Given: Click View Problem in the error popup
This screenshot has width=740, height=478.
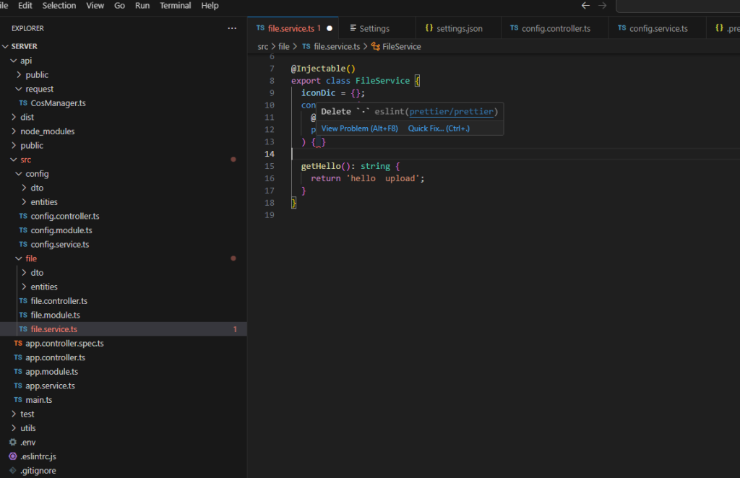Looking at the screenshot, I should tap(358, 128).
